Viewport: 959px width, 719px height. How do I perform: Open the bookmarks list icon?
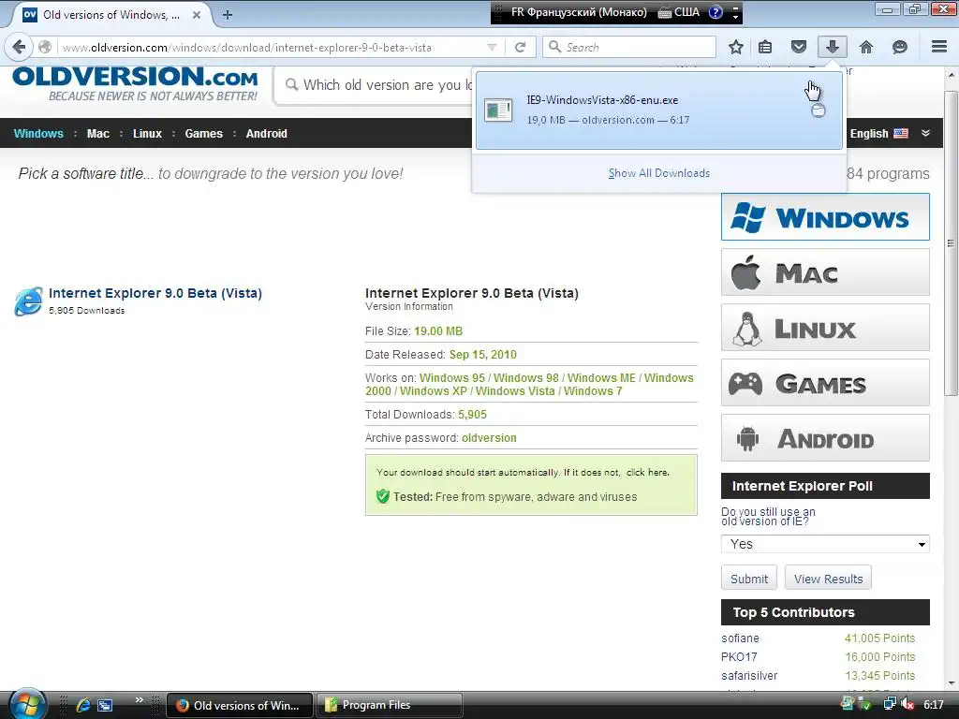click(x=765, y=47)
